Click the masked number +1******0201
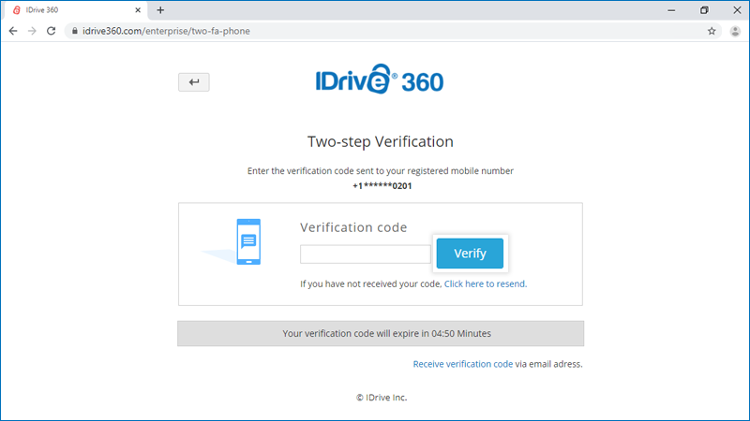 tap(382, 186)
